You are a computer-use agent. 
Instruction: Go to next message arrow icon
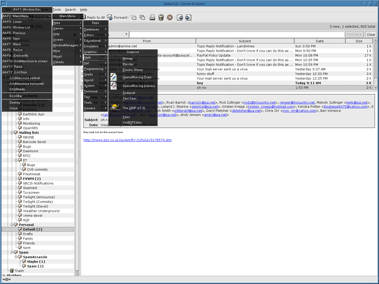pyautogui.click(x=188, y=17)
